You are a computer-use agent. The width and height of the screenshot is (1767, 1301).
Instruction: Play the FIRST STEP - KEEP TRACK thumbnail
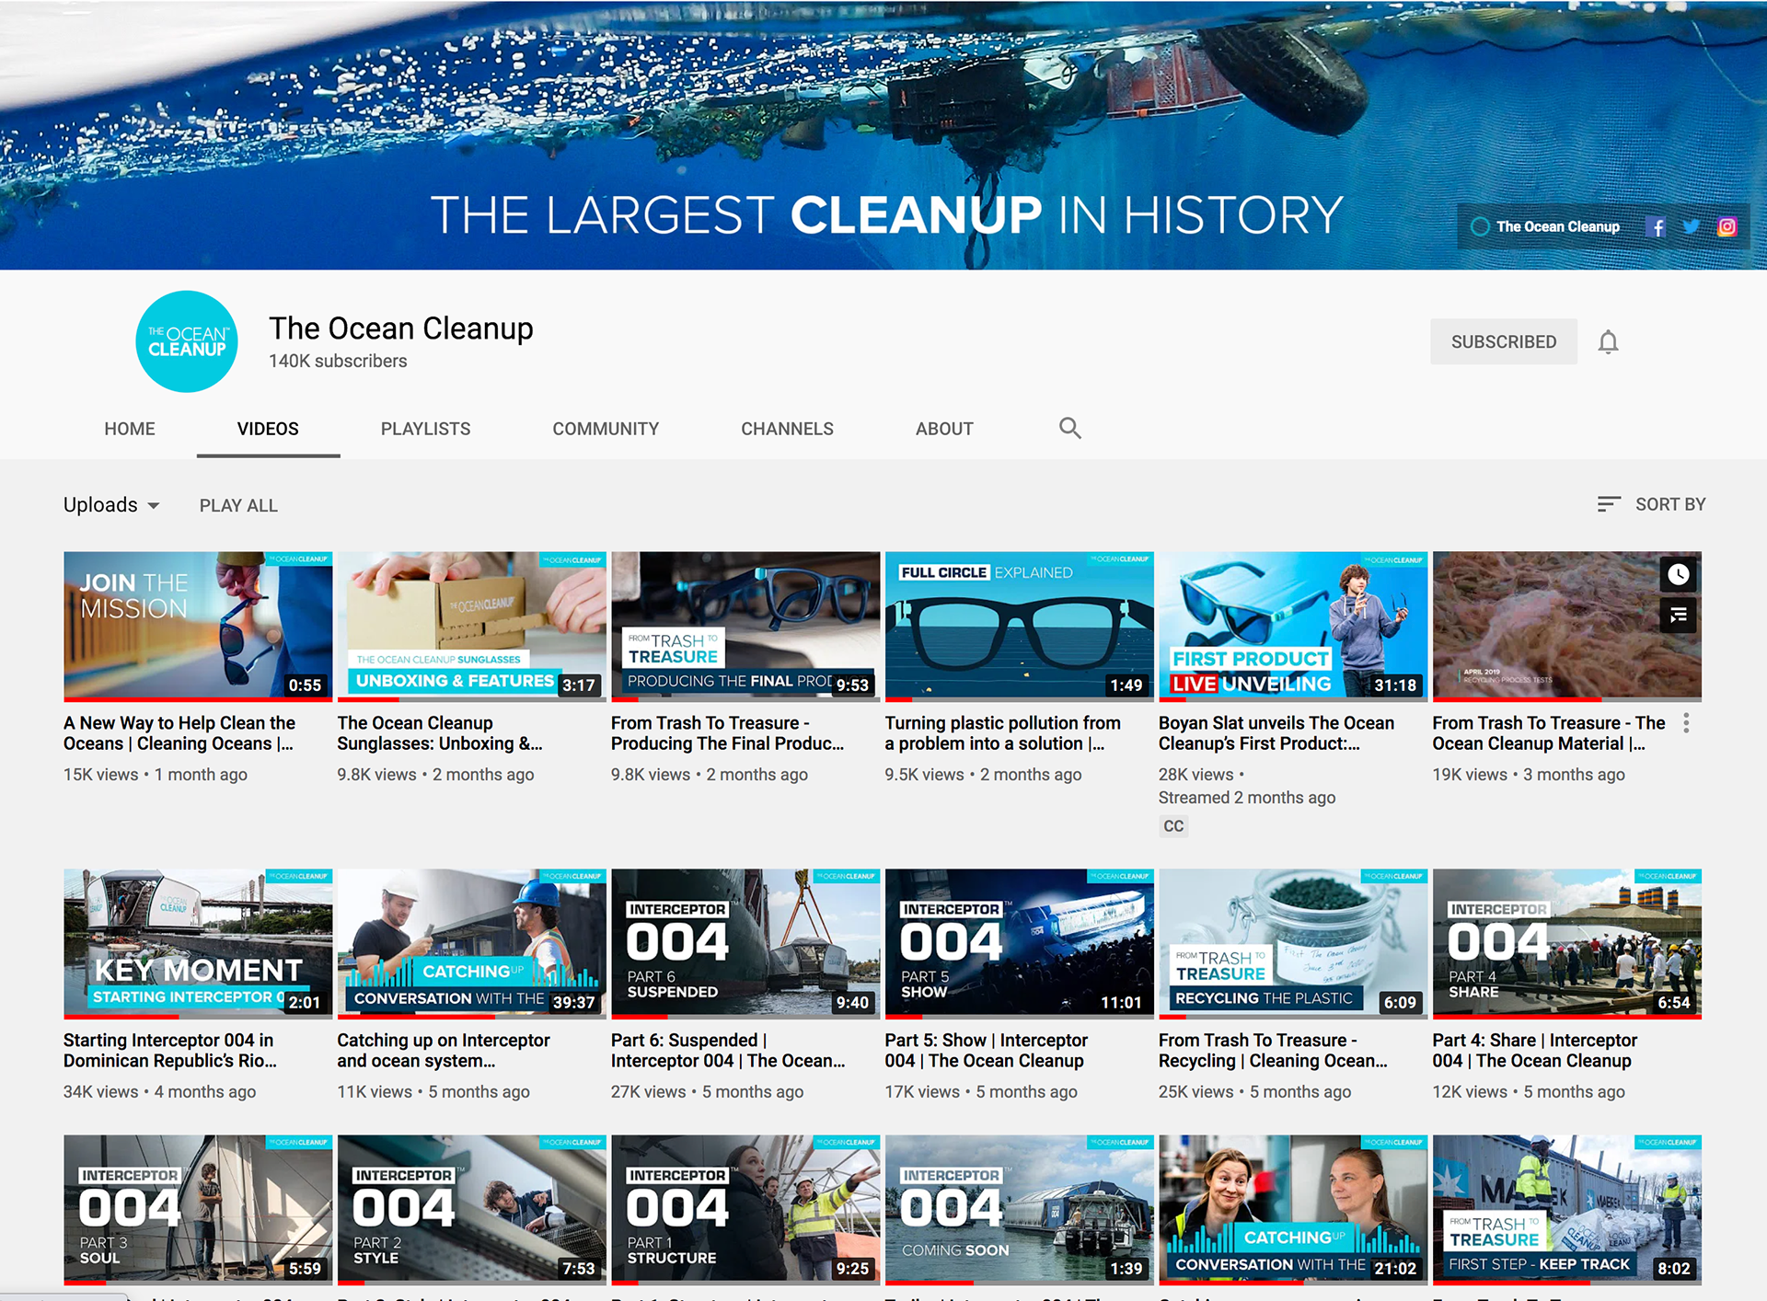[x=1566, y=1209]
